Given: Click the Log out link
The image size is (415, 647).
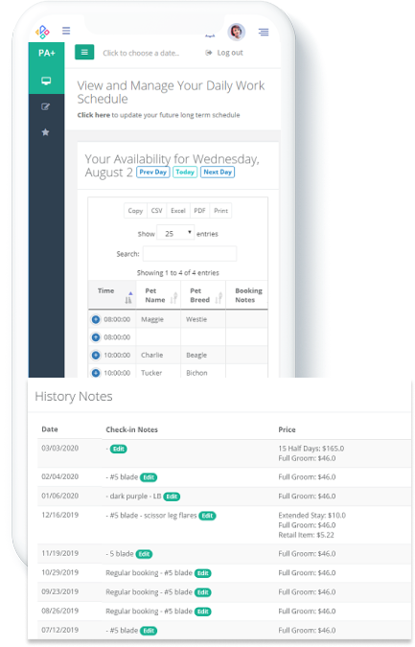Looking at the screenshot, I should 224,53.
